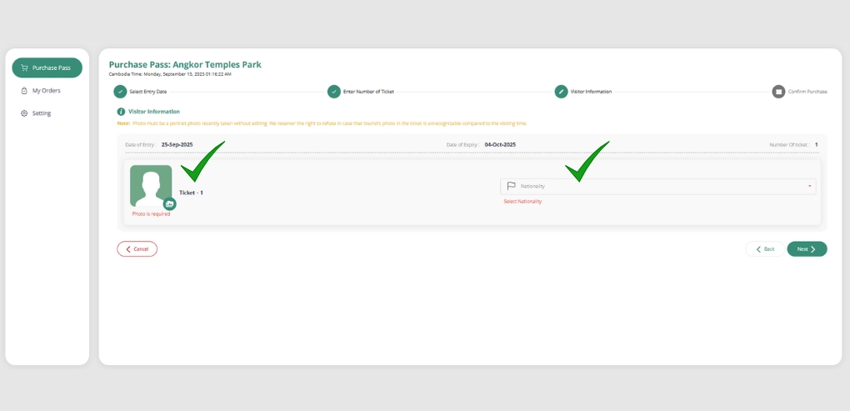The height and width of the screenshot is (411, 850).
Task: Click the Cambodia Time line under heading
Action: (170, 73)
